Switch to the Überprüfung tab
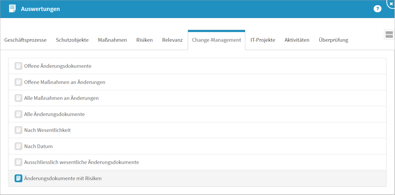This screenshot has width=395, height=195. (x=333, y=40)
